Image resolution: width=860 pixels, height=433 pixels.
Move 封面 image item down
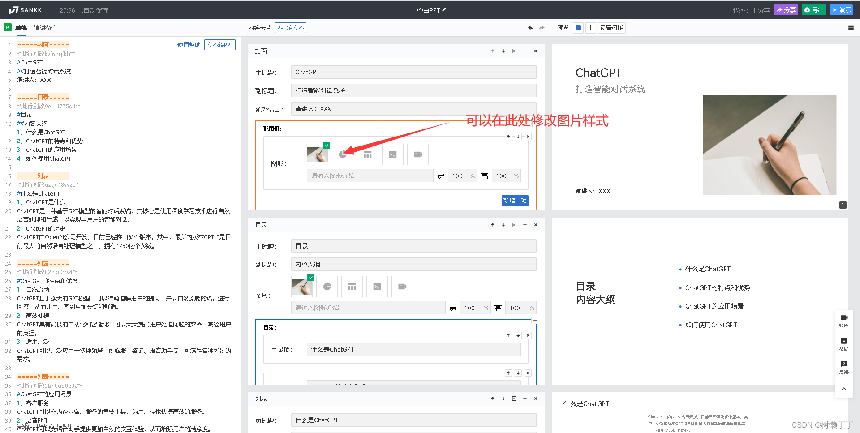click(x=518, y=137)
